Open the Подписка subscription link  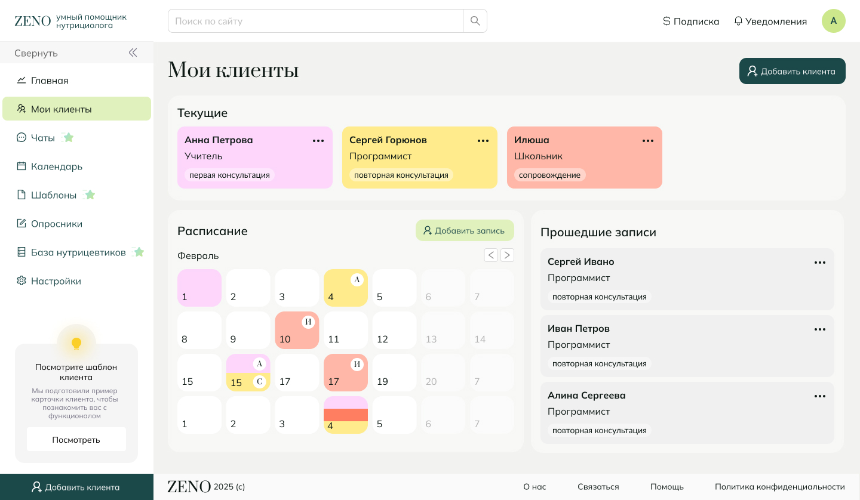(691, 21)
